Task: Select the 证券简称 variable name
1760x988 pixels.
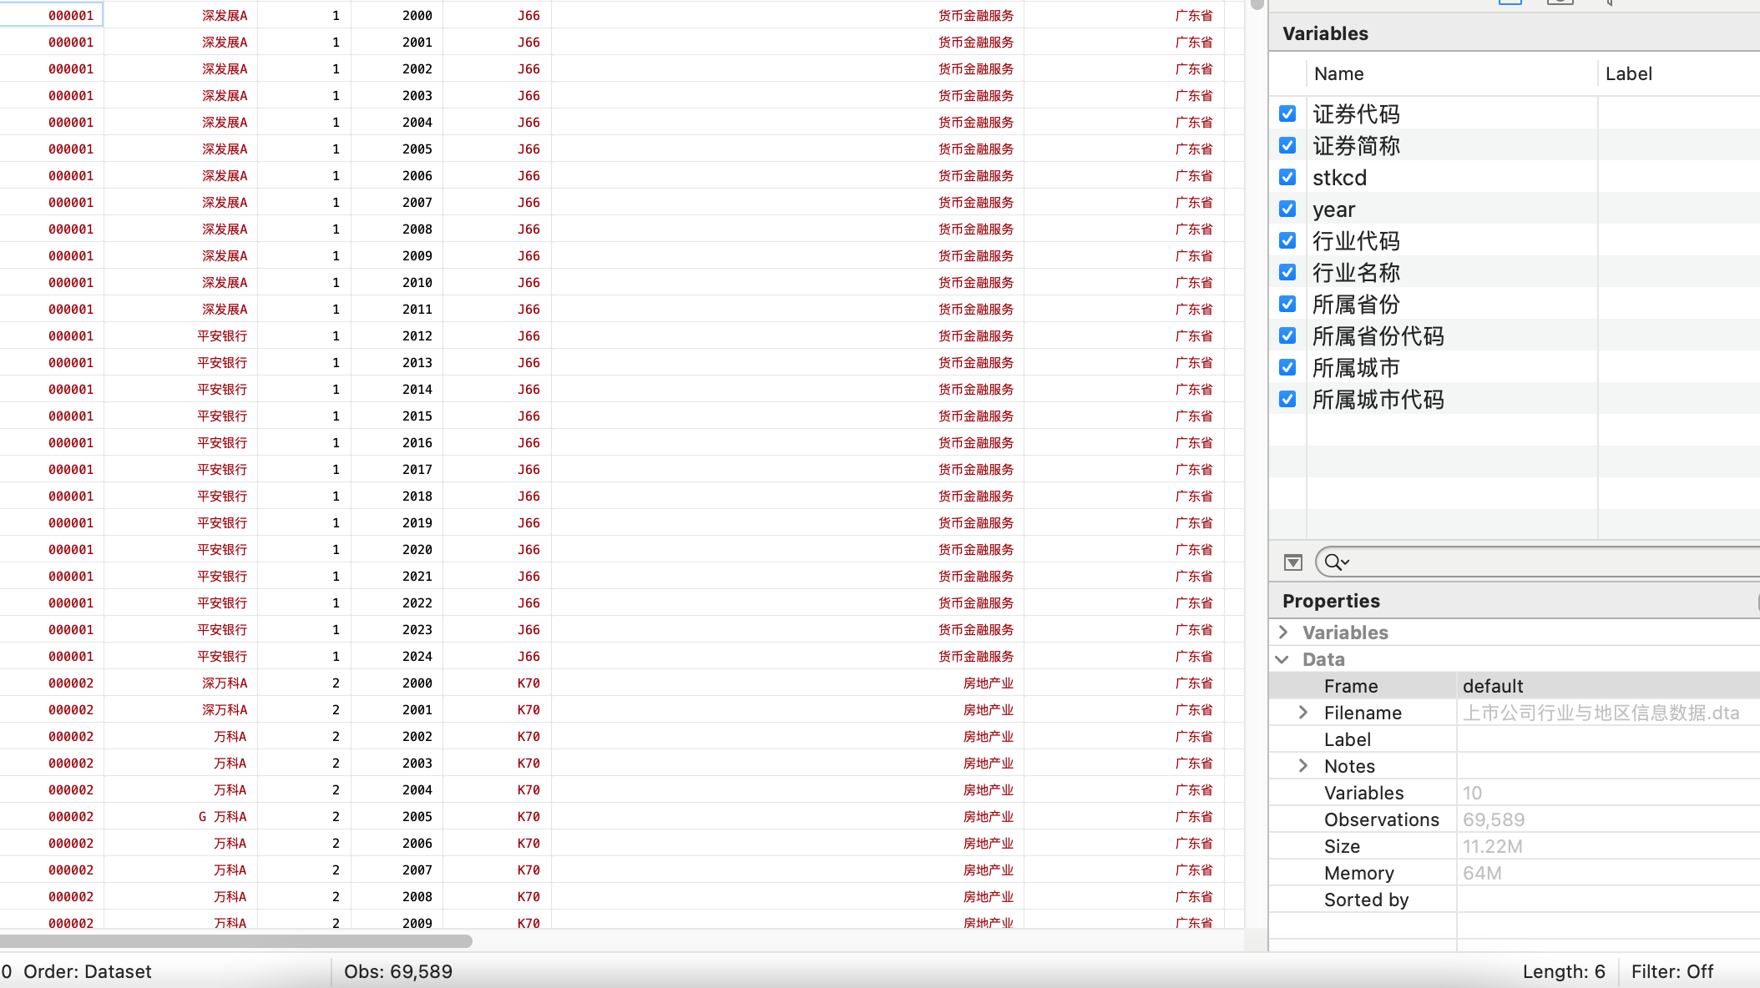Action: [1356, 146]
